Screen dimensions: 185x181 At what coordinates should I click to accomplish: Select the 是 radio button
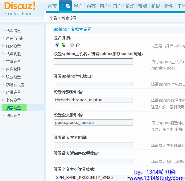[x=57, y=45]
